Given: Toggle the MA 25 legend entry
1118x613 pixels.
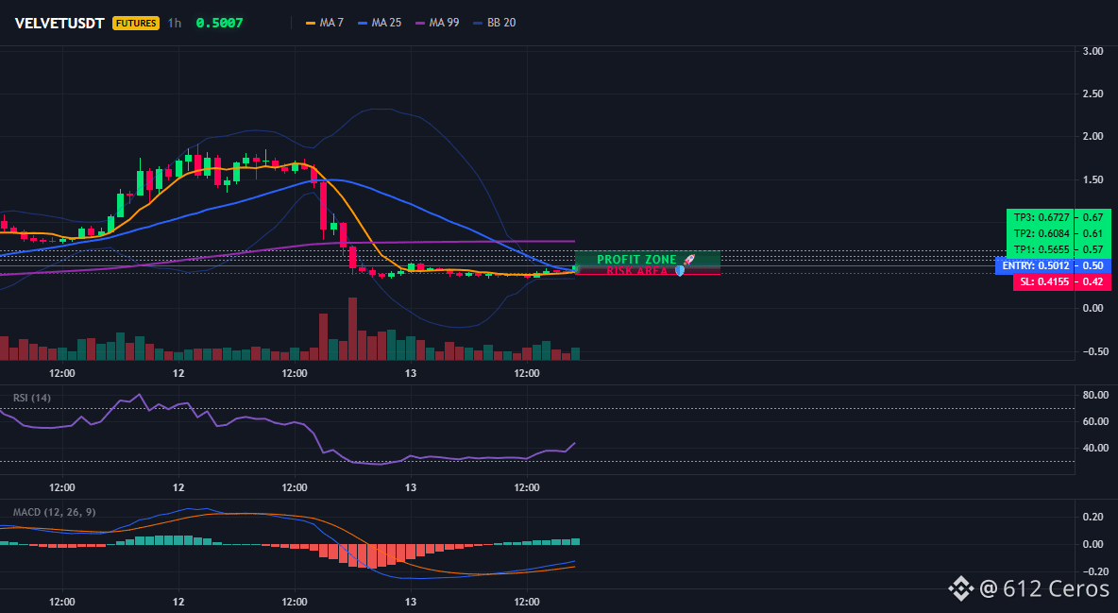Looking at the screenshot, I should click(380, 23).
